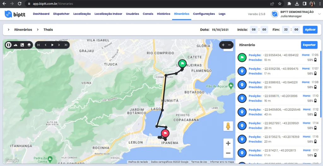Viewport: 323px width, 166px height.
Task: Click the itinerary list scrollbar
Action: click(320, 84)
